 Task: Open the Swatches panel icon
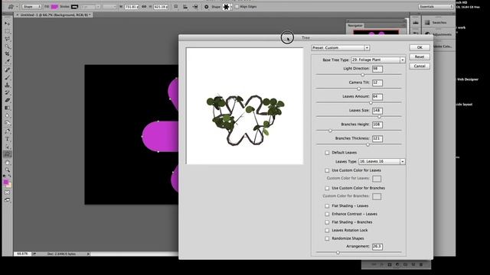point(427,22)
